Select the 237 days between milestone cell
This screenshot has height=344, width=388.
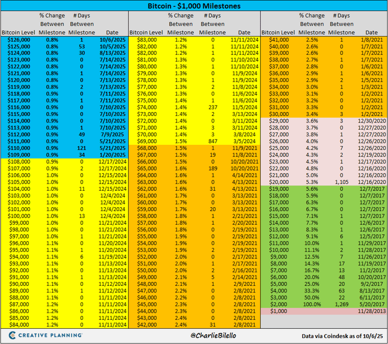pyautogui.click(x=213, y=107)
